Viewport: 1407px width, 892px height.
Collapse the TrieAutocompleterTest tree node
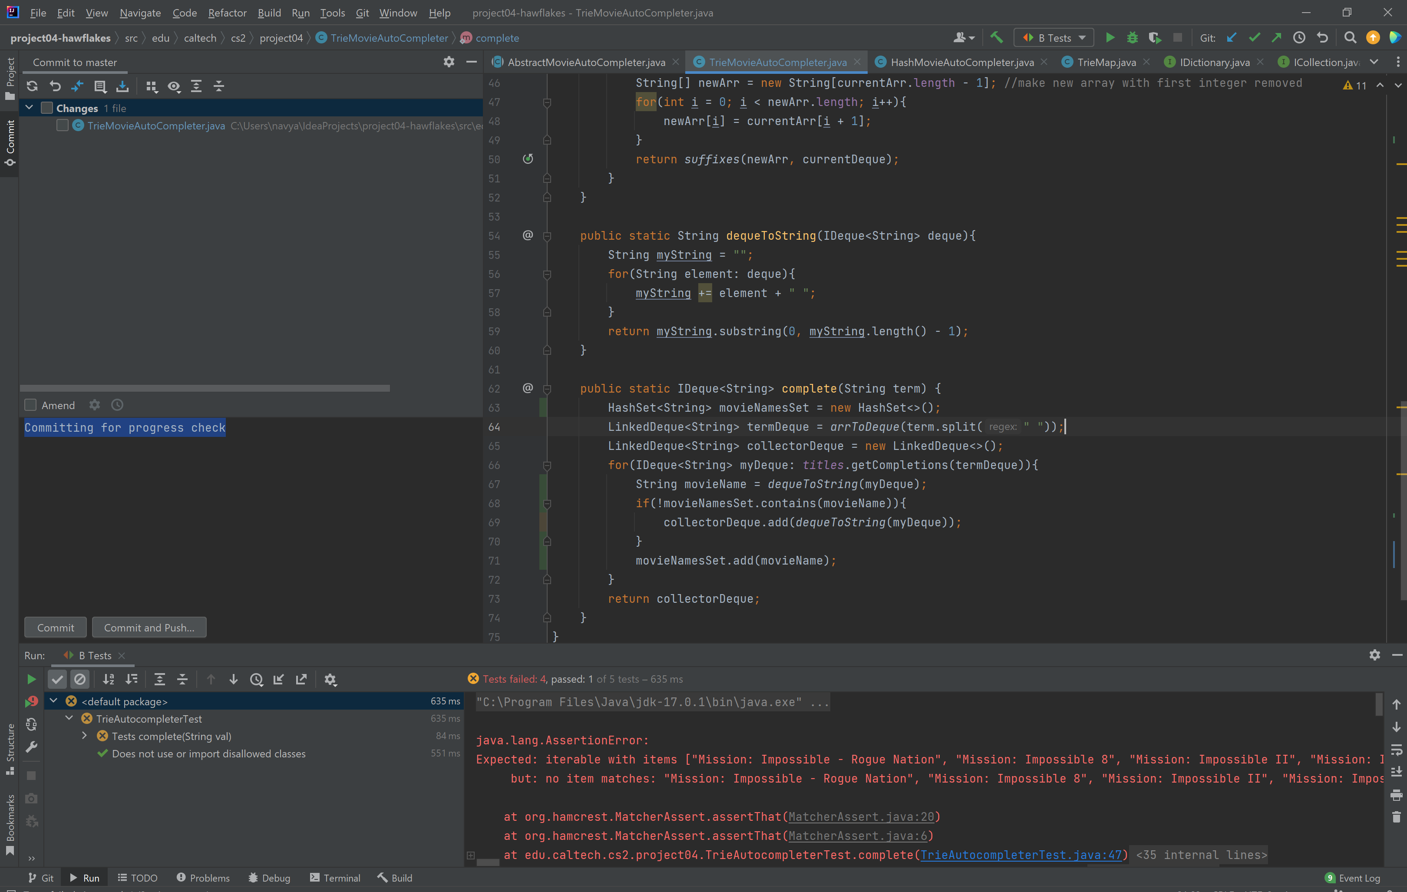pos(69,718)
